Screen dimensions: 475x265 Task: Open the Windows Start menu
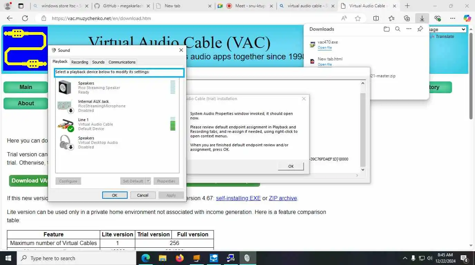click(x=8, y=258)
